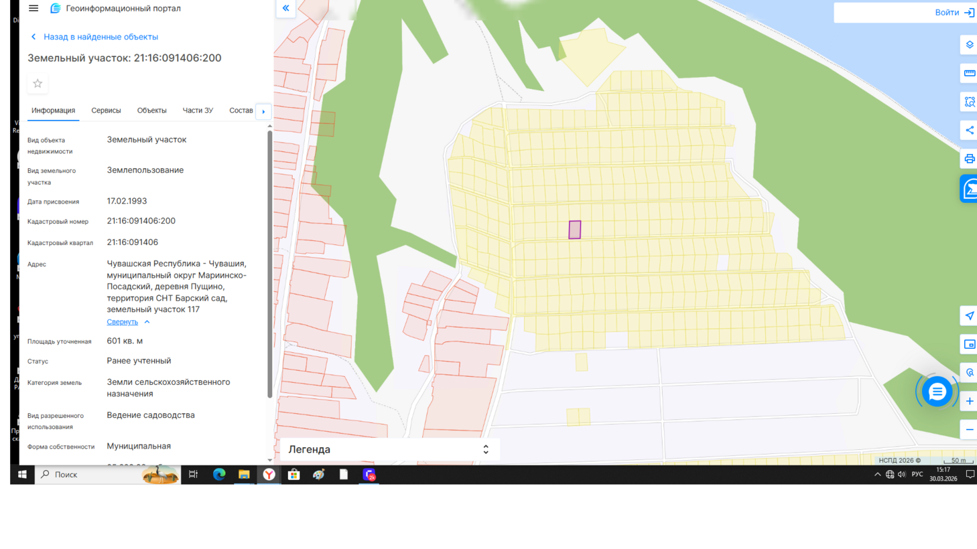Select the highlighted purple parcel on the map
The height and width of the screenshot is (549, 977).
coord(574,230)
